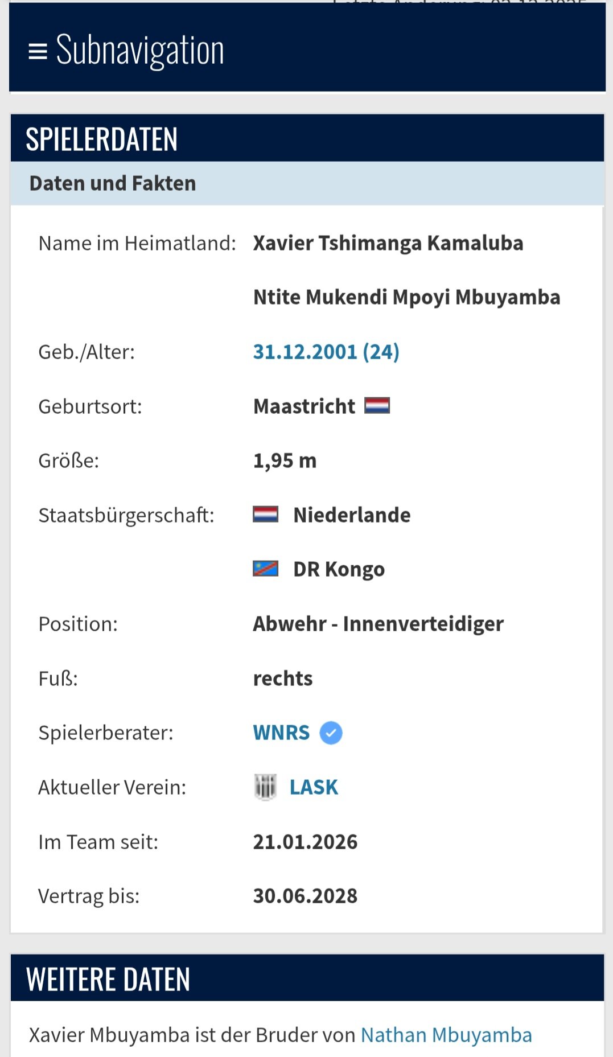Click the Abwehr - Innenverteidiger position value
The image size is (613, 1057).
378,624
